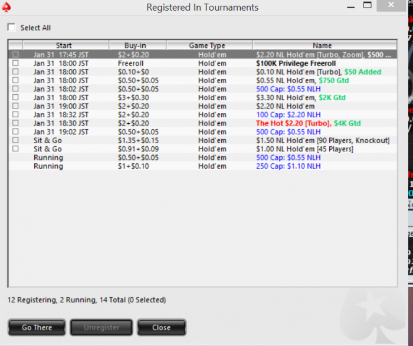Check the 19:00 JST $2.20 NL Hold'em checkbox
The width and height of the screenshot is (413, 346).
pos(15,106)
